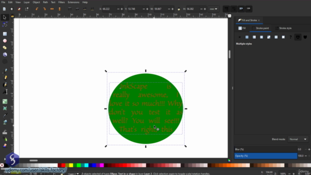Image resolution: width=311 pixels, height=175 pixels.
Task: Select the Node edit tool
Action: pyautogui.click(x=5, y=25)
